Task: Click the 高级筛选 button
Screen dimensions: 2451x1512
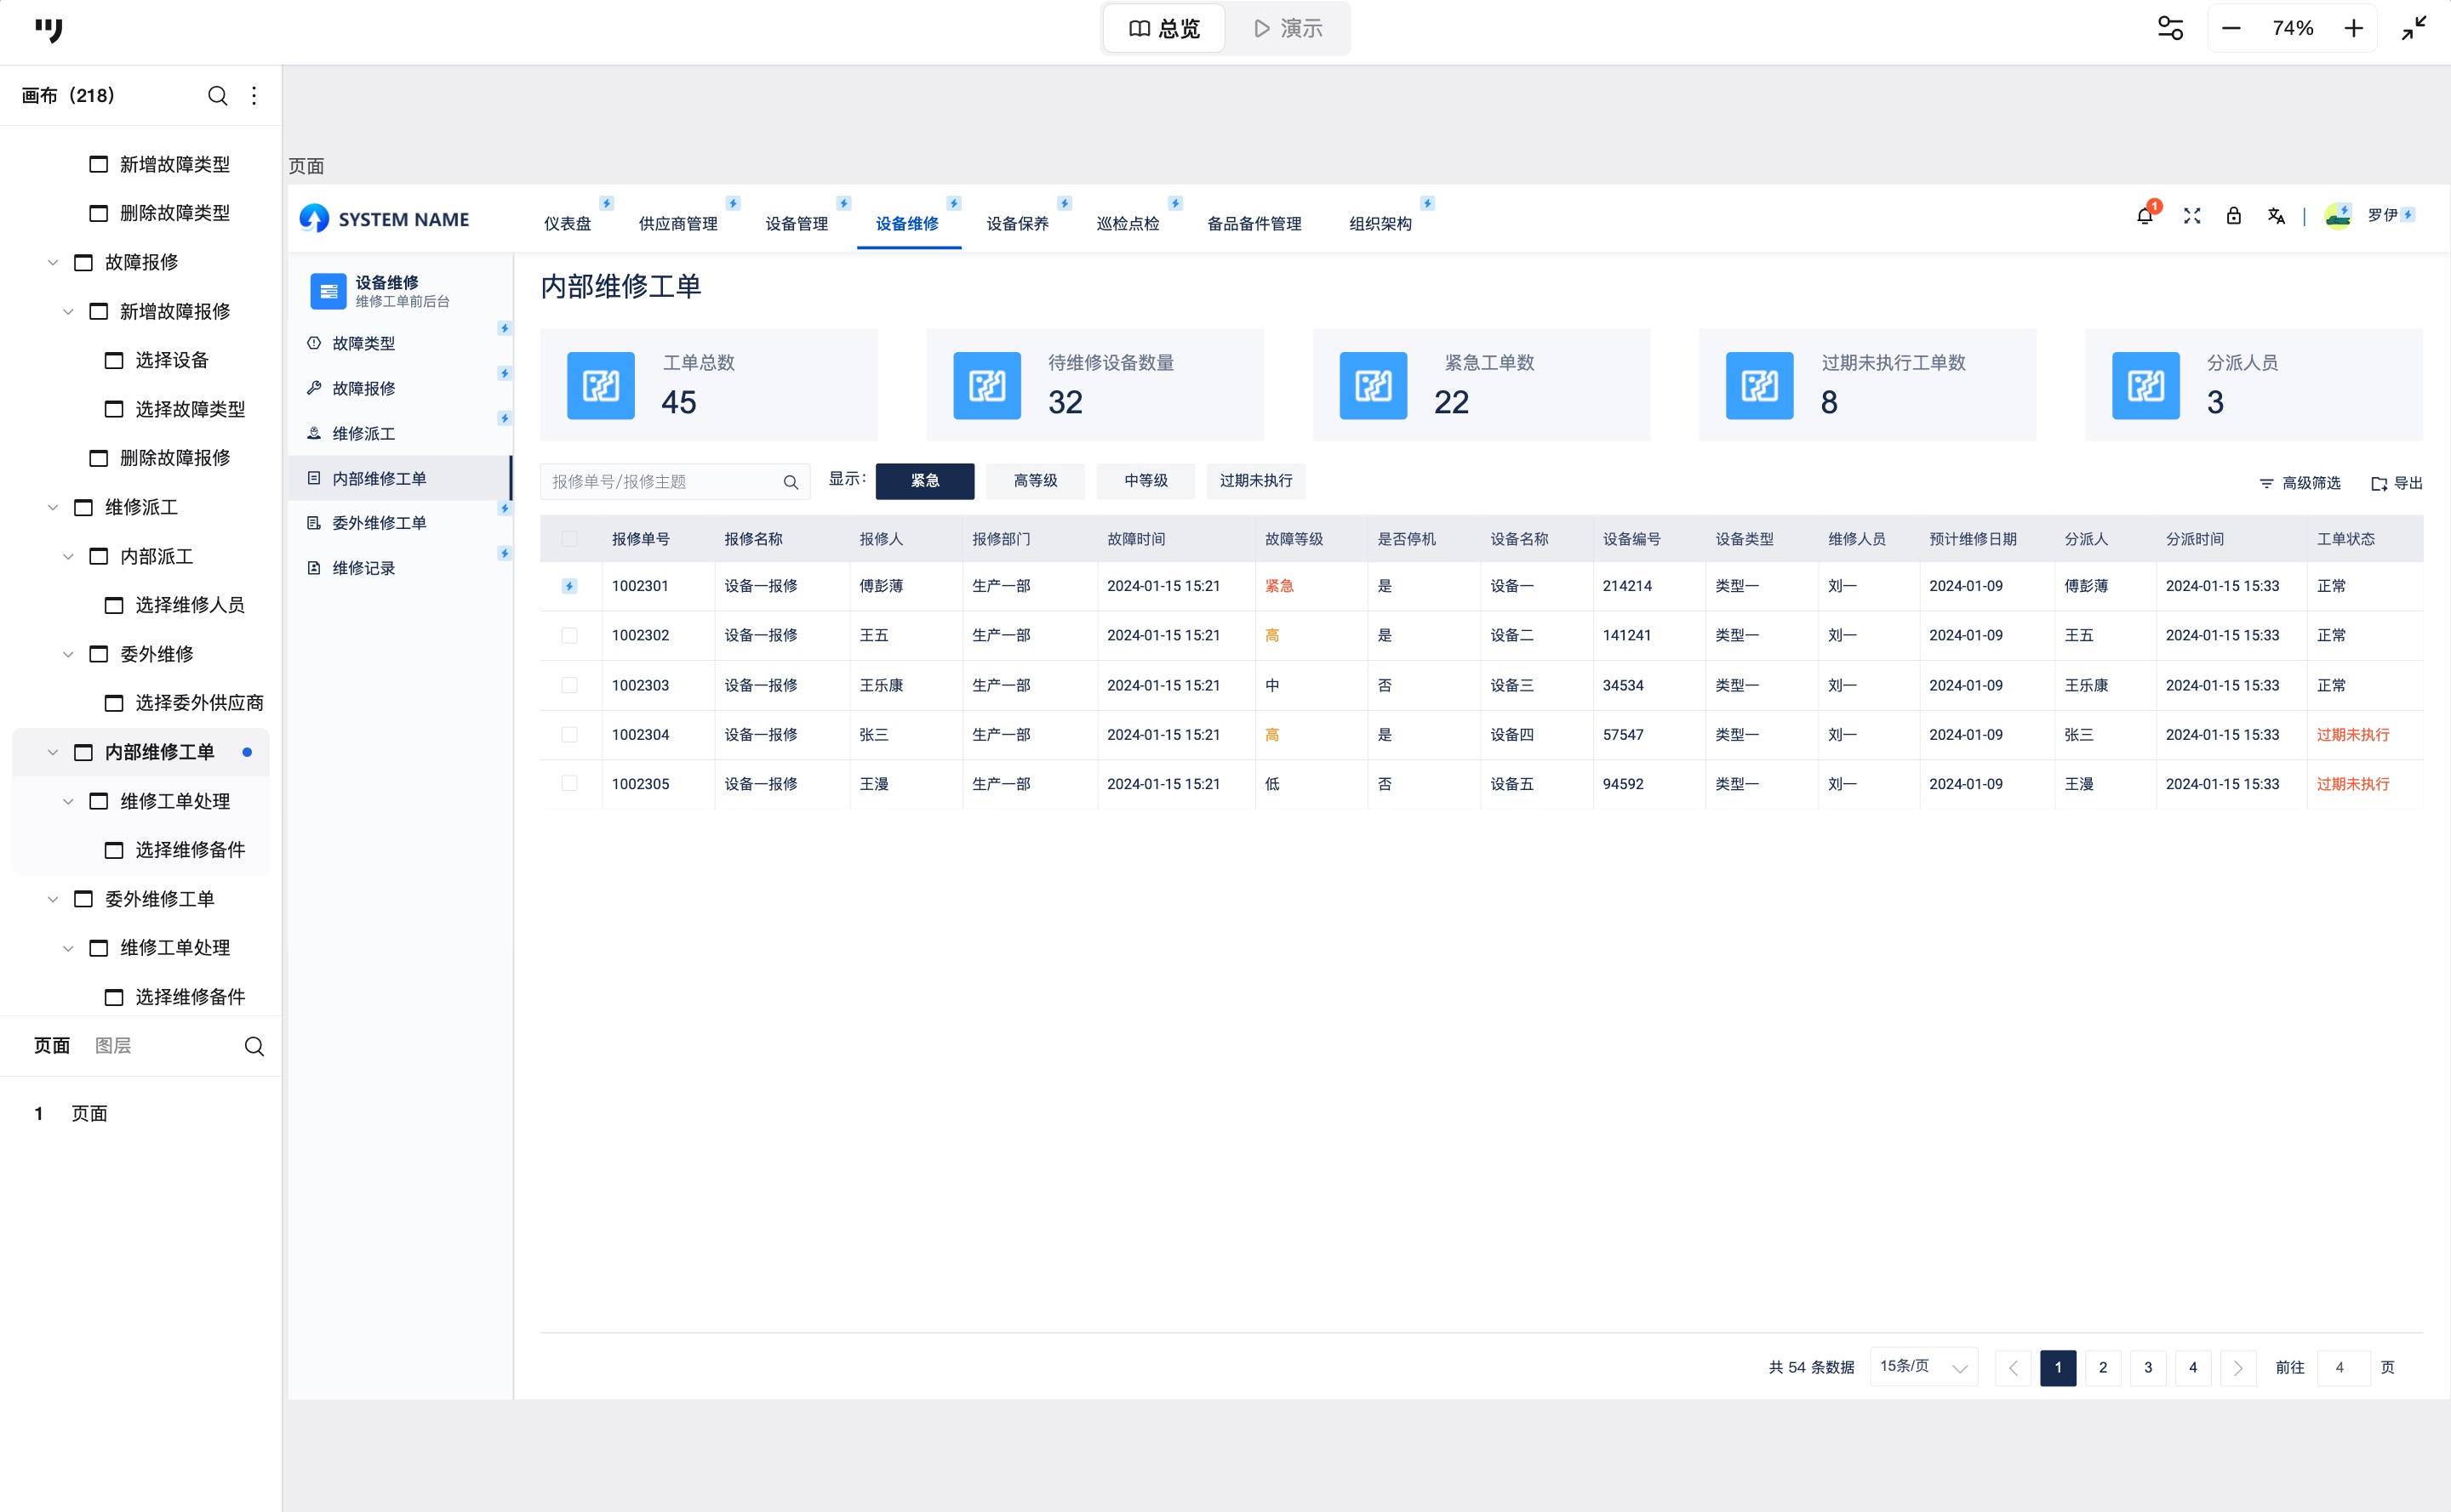Action: 2300,483
